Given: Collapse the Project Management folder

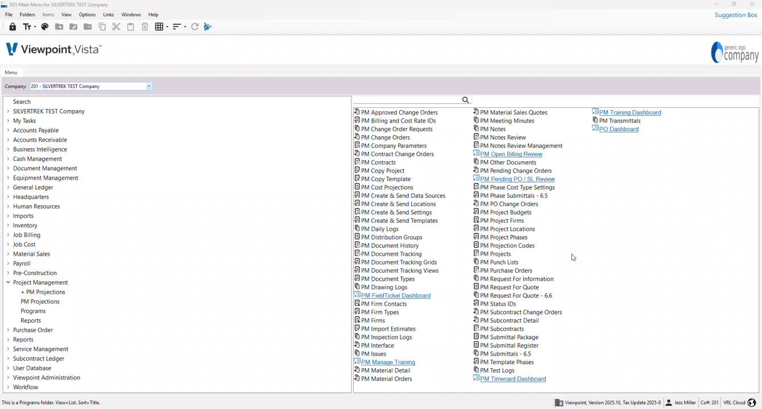Looking at the screenshot, I should coord(8,282).
